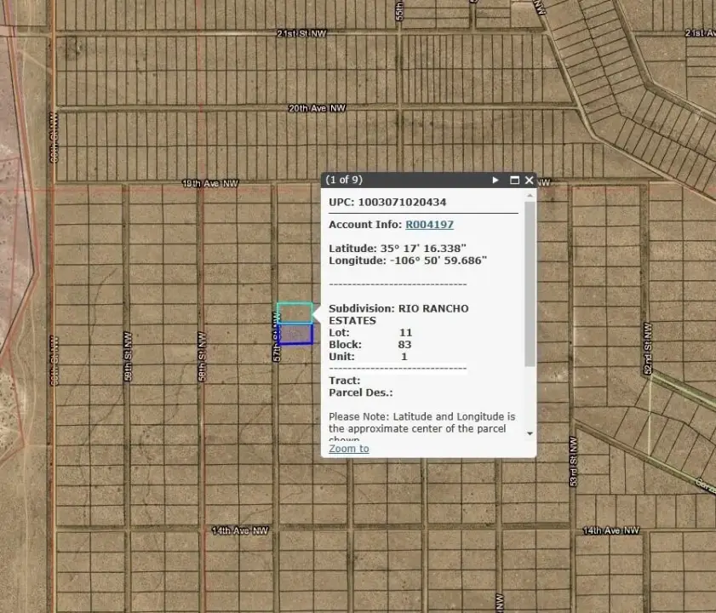Click the popup title "(1 of 9)"

[x=344, y=180]
